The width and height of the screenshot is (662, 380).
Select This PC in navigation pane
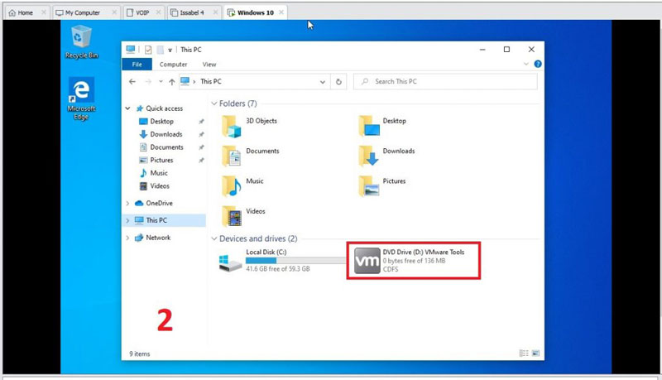[156, 220]
